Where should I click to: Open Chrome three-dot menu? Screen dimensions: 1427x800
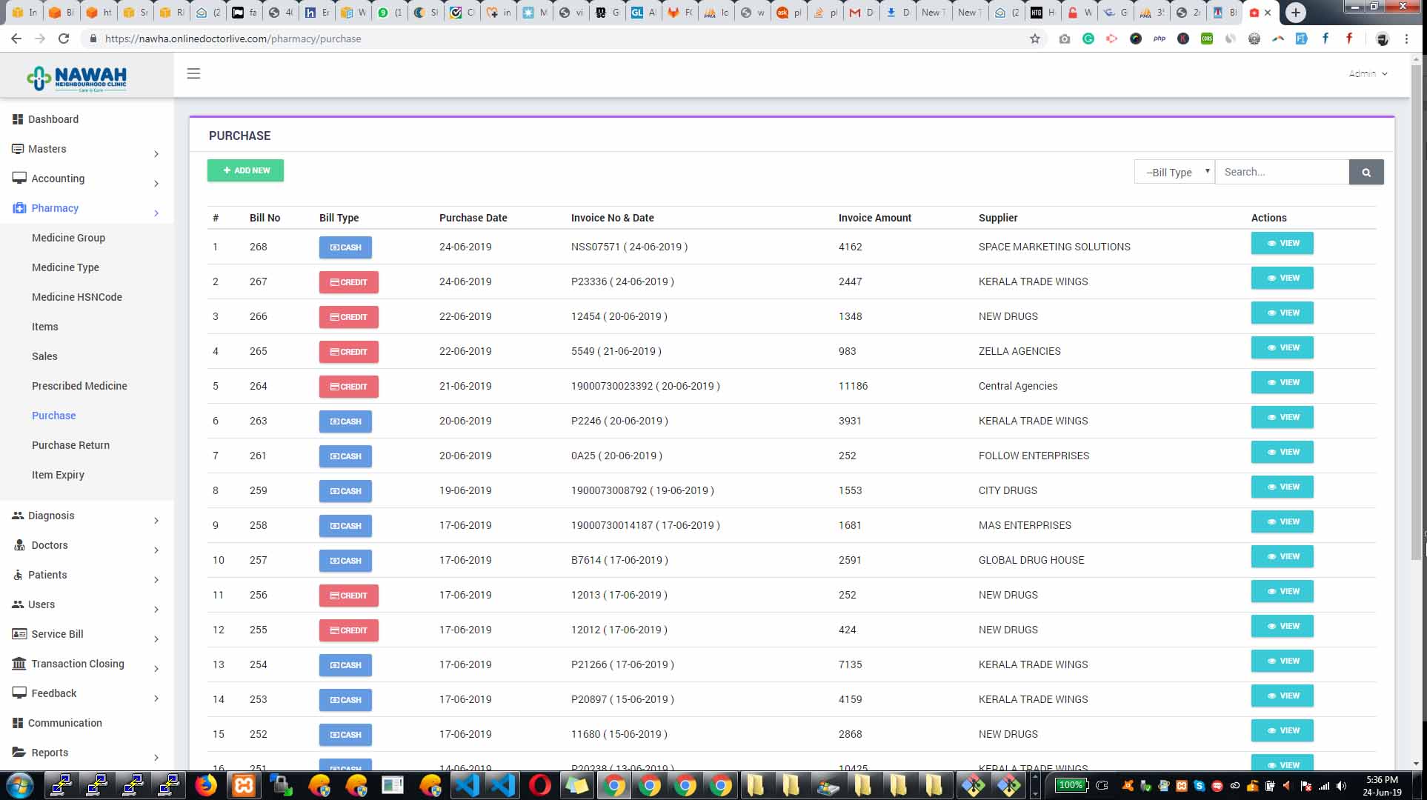coord(1406,39)
